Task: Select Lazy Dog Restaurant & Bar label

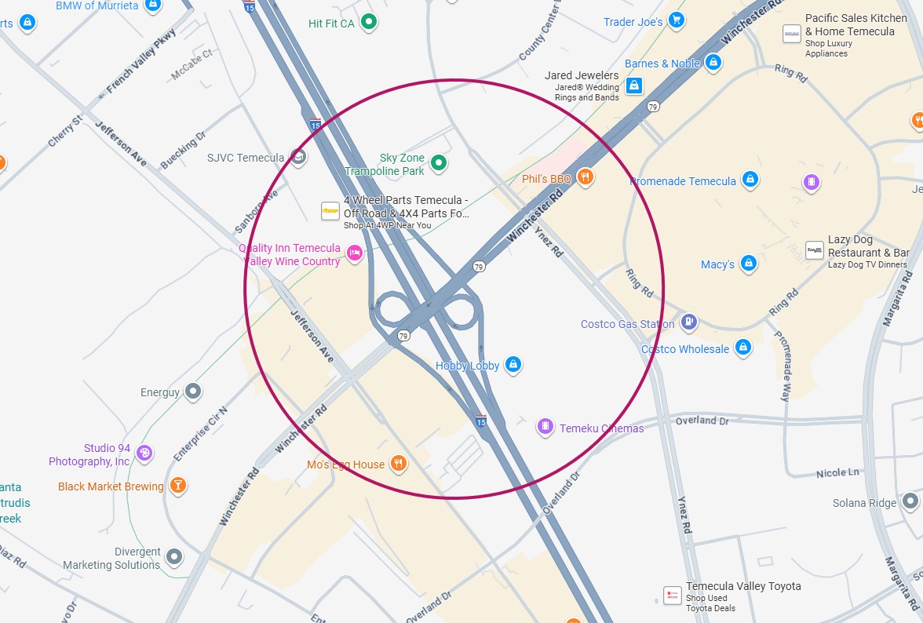Action: [869, 246]
